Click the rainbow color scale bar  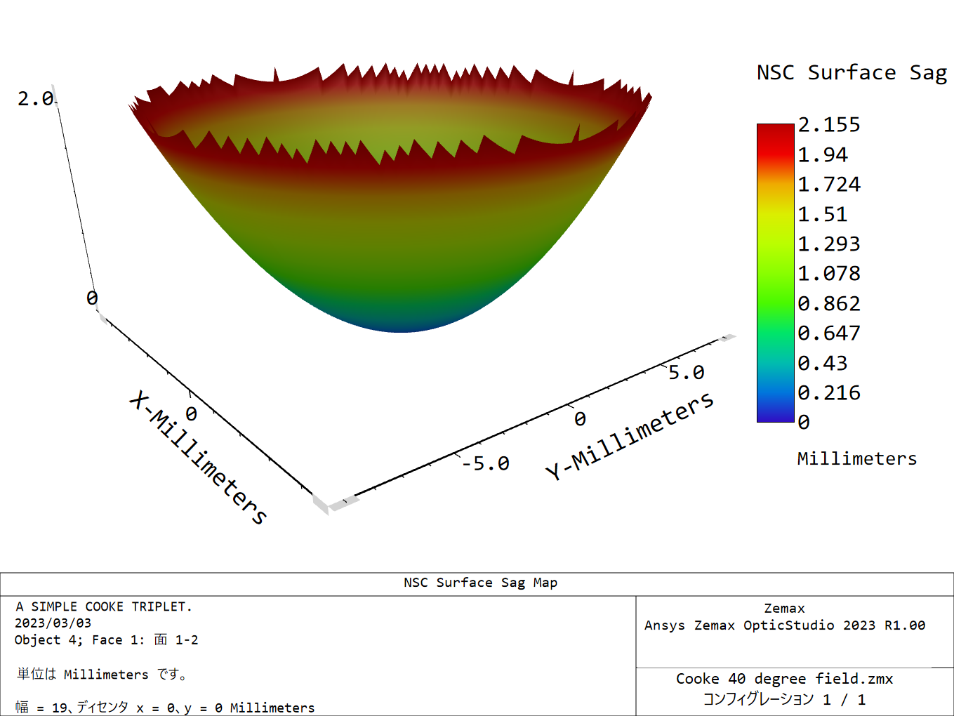coord(775,273)
